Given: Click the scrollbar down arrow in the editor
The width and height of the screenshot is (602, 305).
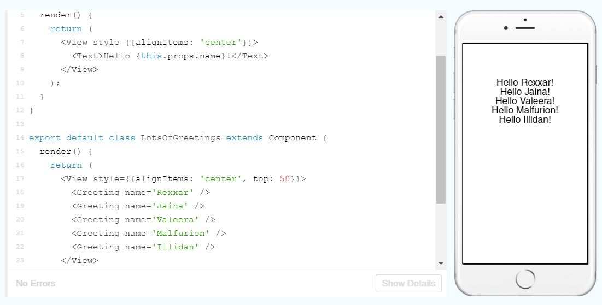Looking at the screenshot, I should click(441, 263).
